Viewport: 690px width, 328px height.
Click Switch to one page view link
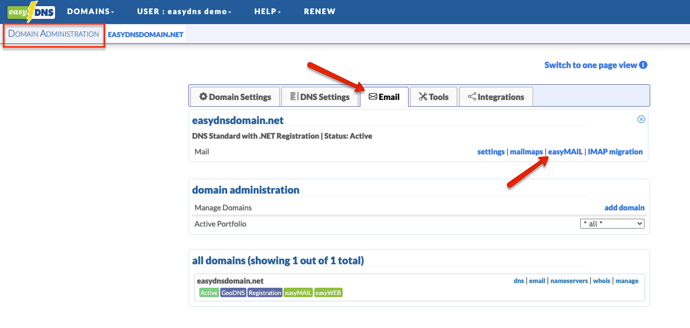591,65
